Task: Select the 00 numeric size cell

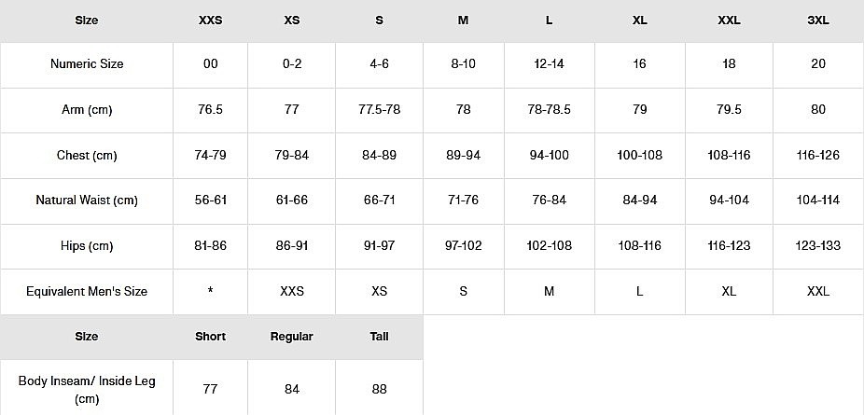Action: [x=210, y=64]
